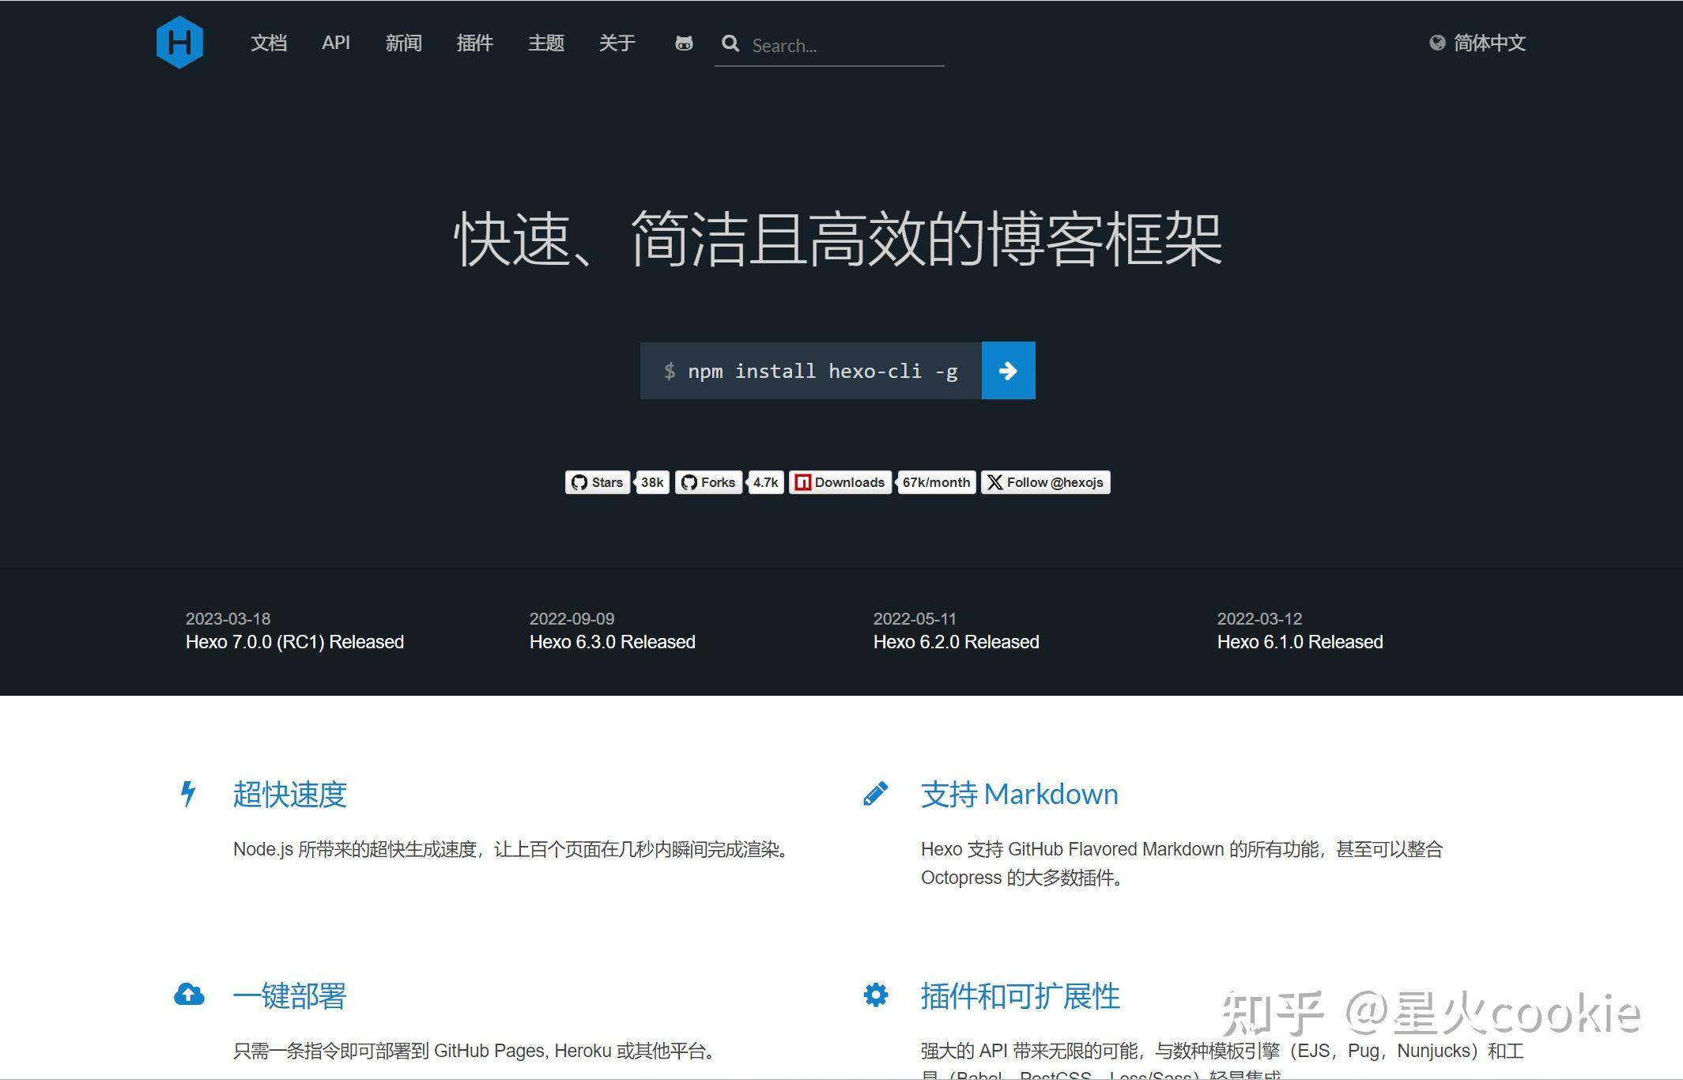Click the 一键部署 feature heading
Screen dimensions: 1683x1080
point(290,995)
